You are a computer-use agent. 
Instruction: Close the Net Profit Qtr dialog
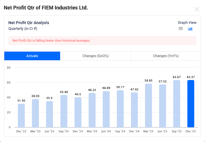pos(197,9)
